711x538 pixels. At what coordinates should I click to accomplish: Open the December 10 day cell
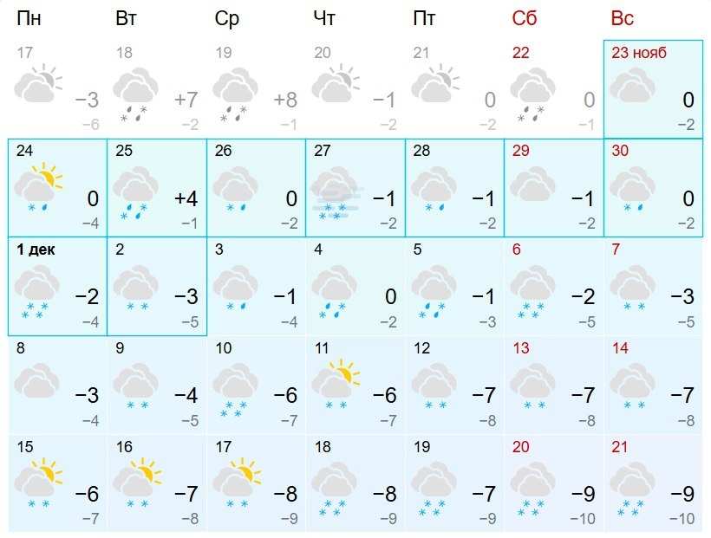[256, 384]
